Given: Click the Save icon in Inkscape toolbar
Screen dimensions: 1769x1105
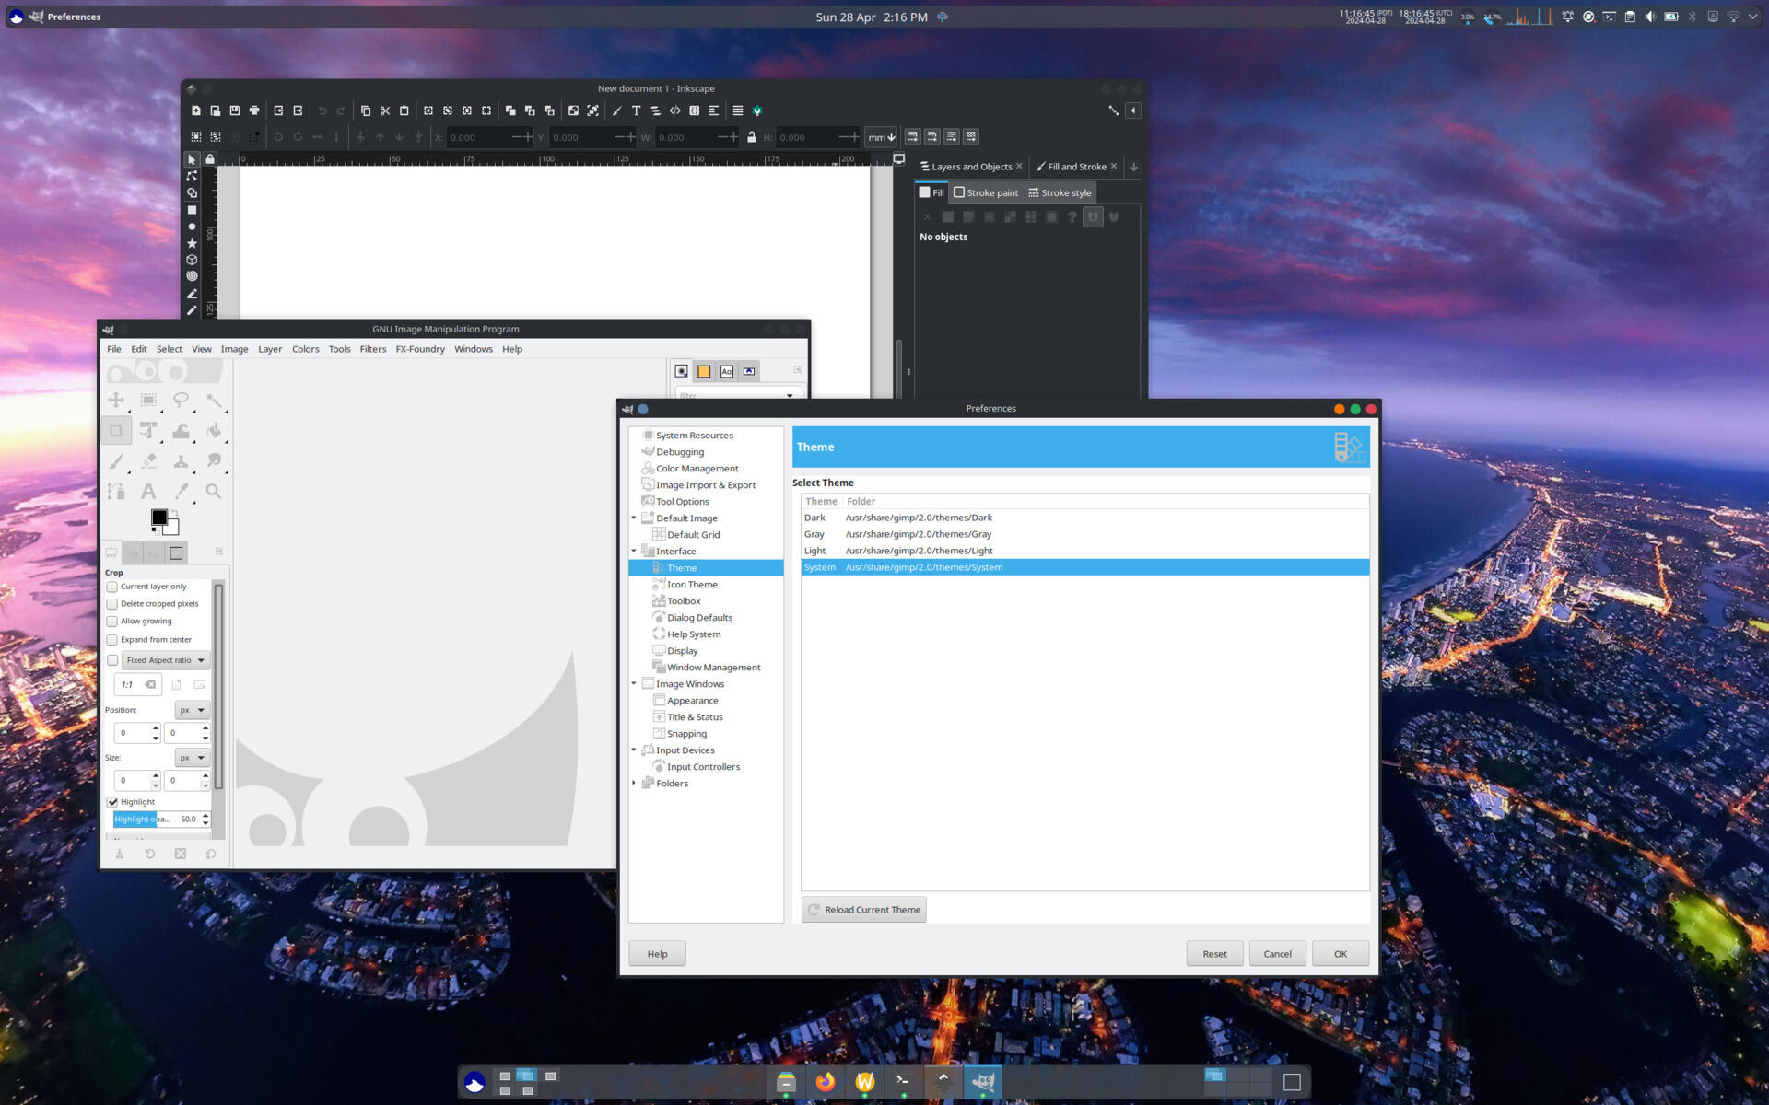Looking at the screenshot, I should pos(235,110).
